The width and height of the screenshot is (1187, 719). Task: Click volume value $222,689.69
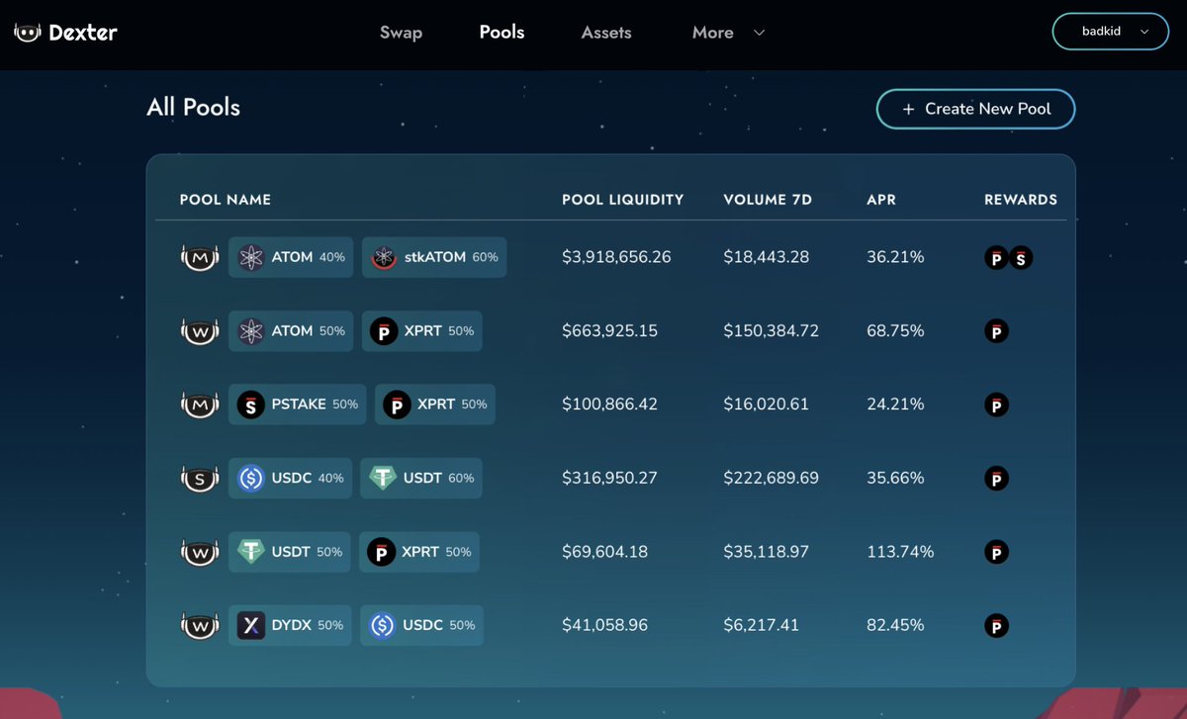pyautogui.click(x=772, y=478)
